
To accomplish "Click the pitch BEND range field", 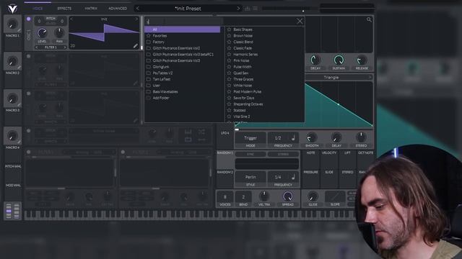I will click(243, 196).
